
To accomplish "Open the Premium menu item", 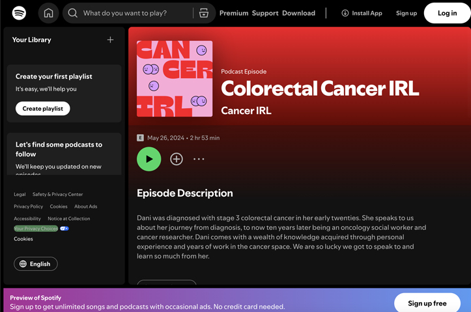I will (x=234, y=13).
